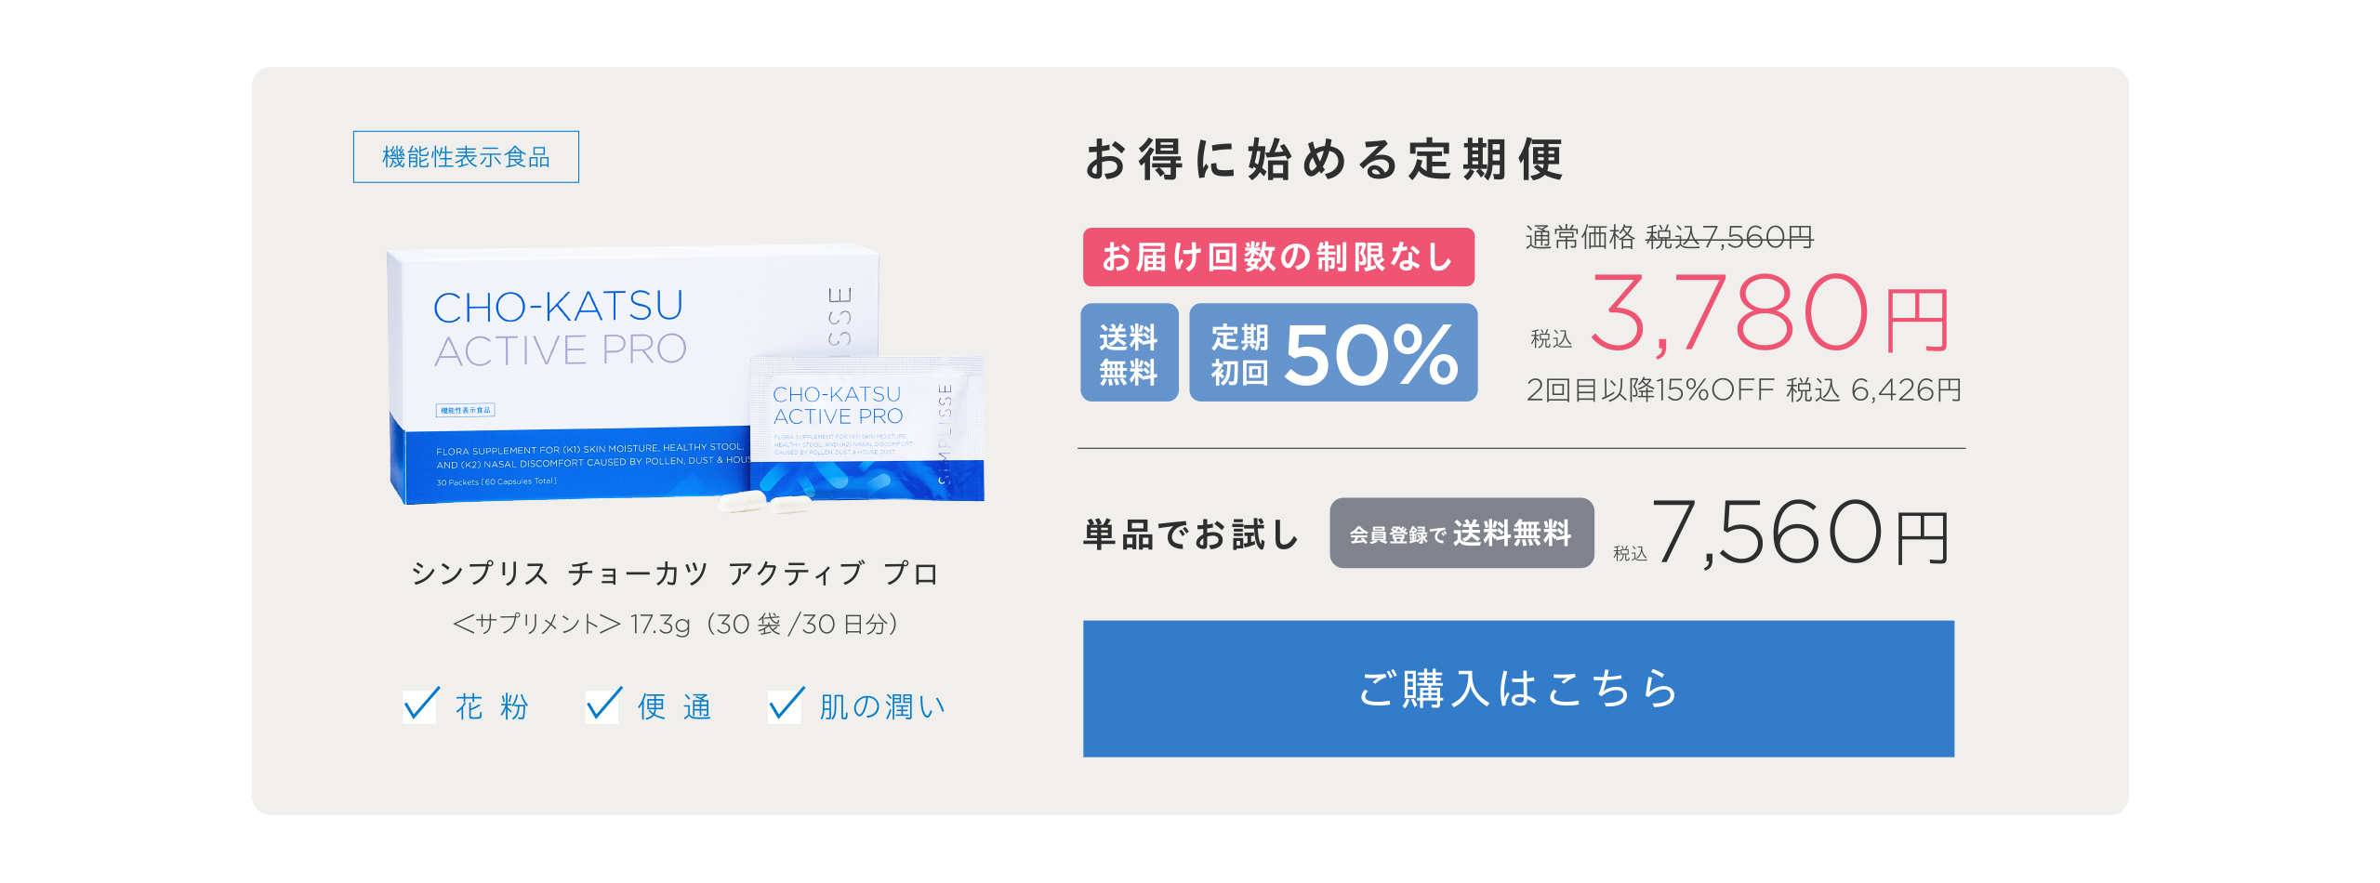Click the サプリメント 17.3g quantity description
The image size is (2380, 883).
click(x=675, y=624)
